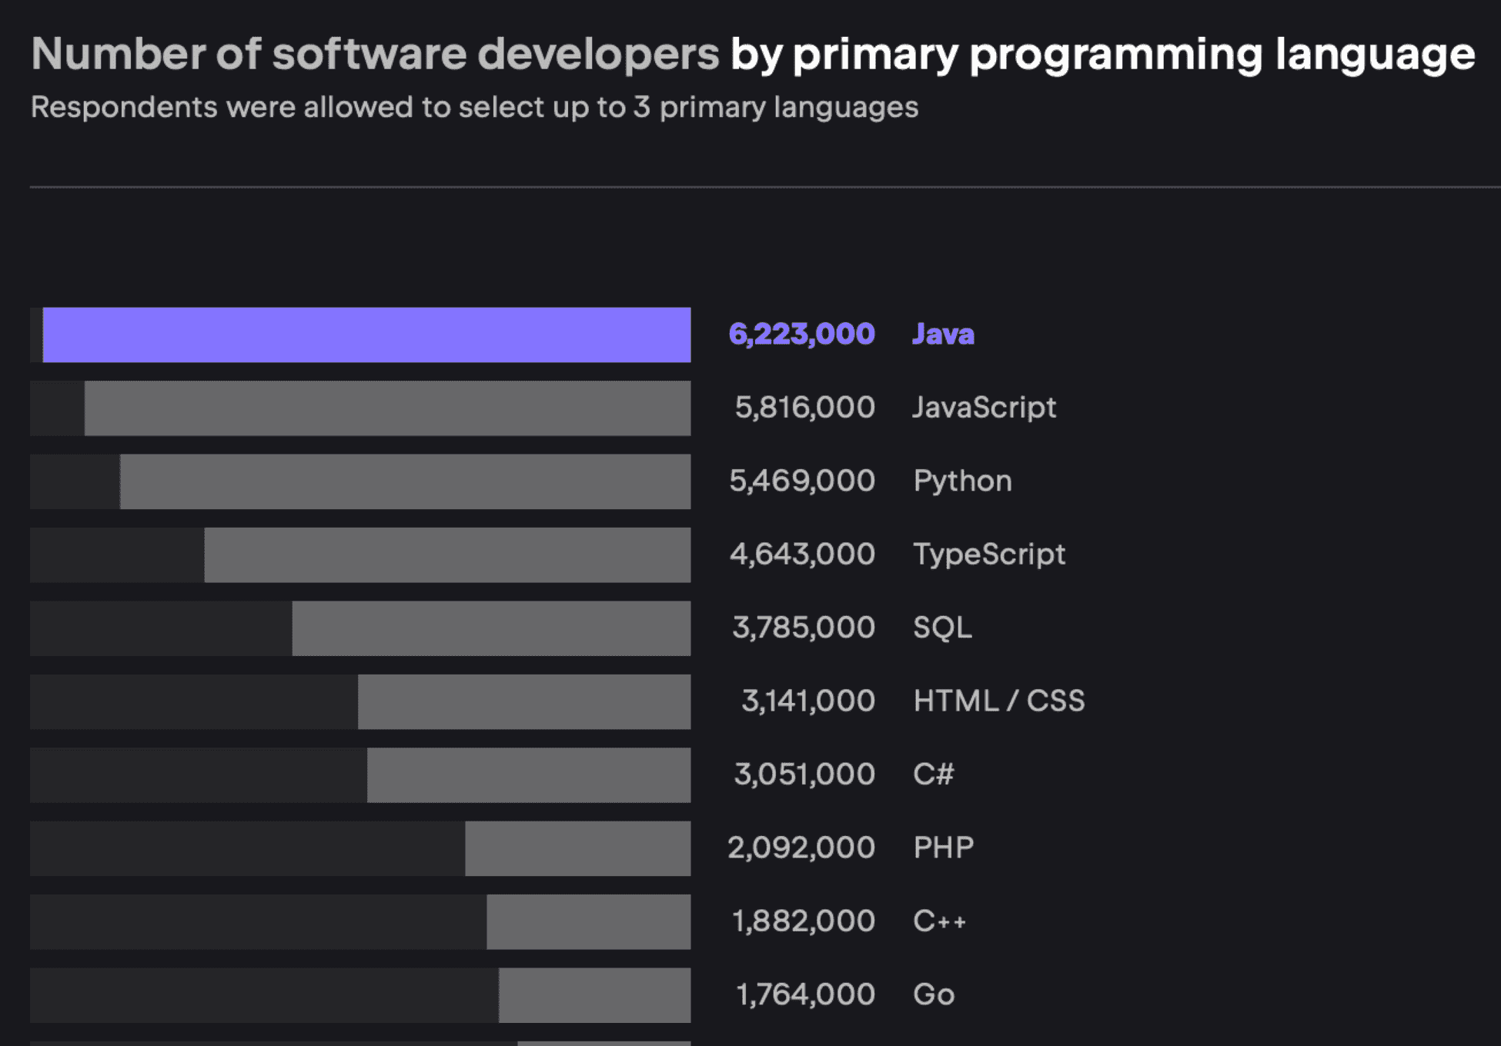Click the chart title heading

753,54
